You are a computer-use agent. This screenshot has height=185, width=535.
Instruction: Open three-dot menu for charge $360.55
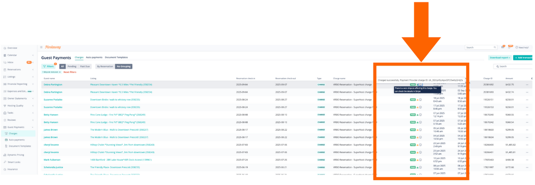coord(527,115)
